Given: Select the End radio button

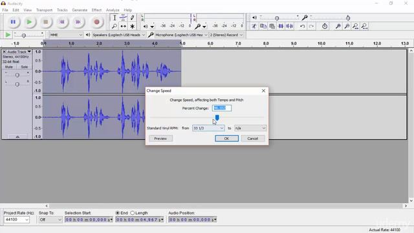Looking at the screenshot, I should click(x=118, y=213).
